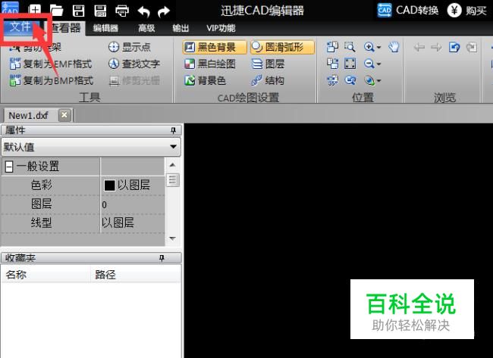The height and width of the screenshot is (358, 493).
Task: Click the zoom out magnifier icon
Action: click(x=369, y=64)
